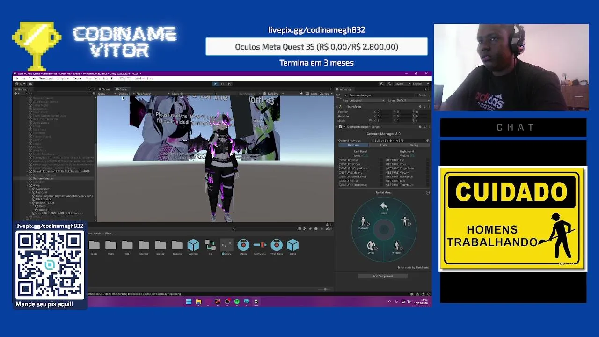Select Back arrow in Radial Menu
Image resolution: width=599 pixels, height=337 pixels.
pyautogui.click(x=384, y=208)
